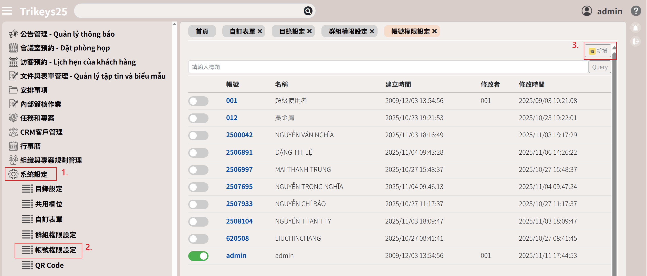The width and height of the screenshot is (647, 276).
Task: Click the logout icon below the bell
Action: click(x=635, y=41)
